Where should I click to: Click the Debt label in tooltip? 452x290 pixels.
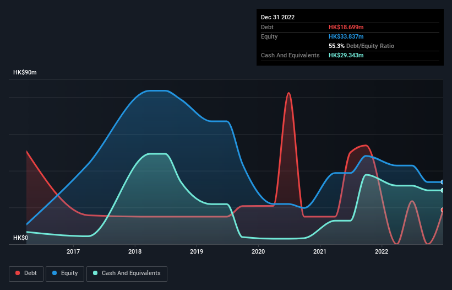[x=267, y=27]
